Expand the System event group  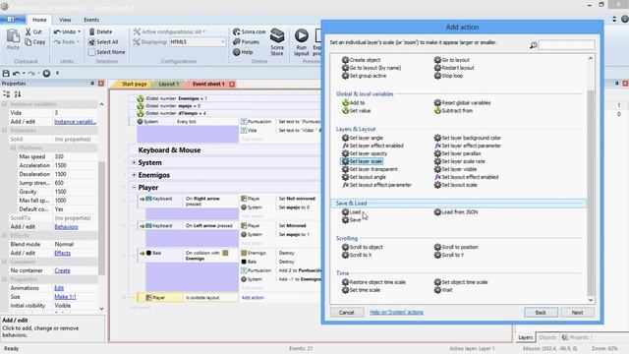point(134,162)
